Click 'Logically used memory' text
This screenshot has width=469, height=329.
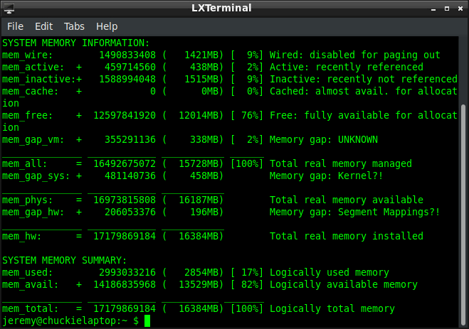pyautogui.click(x=330, y=273)
